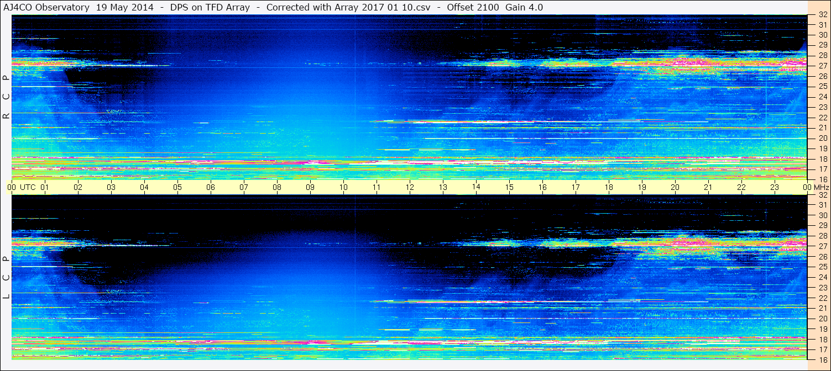Click the 23 hour tick on time axis
Screen dimensions: 831x371
click(x=775, y=188)
